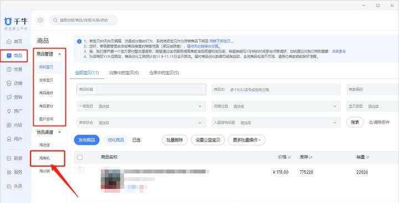Select 商品素材 in the submenu
This screenshot has height=203, width=399.
pyautogui.click(x=46, y=106)
